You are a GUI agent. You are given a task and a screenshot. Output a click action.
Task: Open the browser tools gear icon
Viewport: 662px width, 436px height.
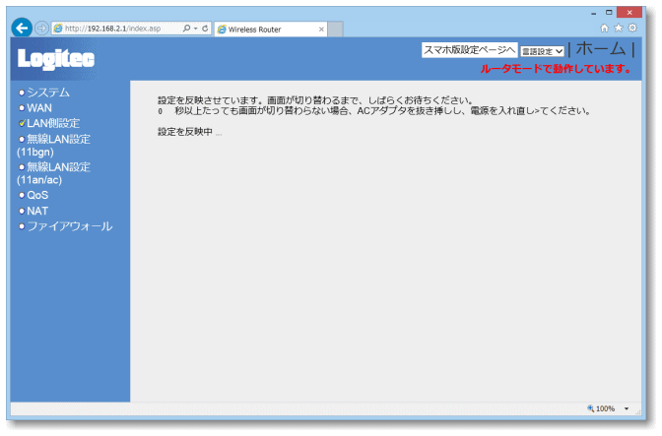coord(631,28)
